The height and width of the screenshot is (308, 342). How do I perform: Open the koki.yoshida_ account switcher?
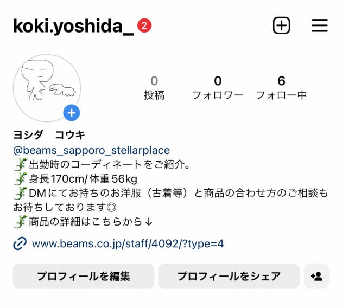[x=73, y=26]
